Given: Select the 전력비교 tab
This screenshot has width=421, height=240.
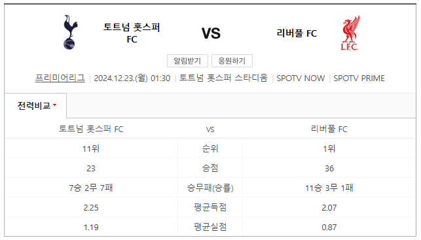Looking at the screenshot, I should click(35, 106).
